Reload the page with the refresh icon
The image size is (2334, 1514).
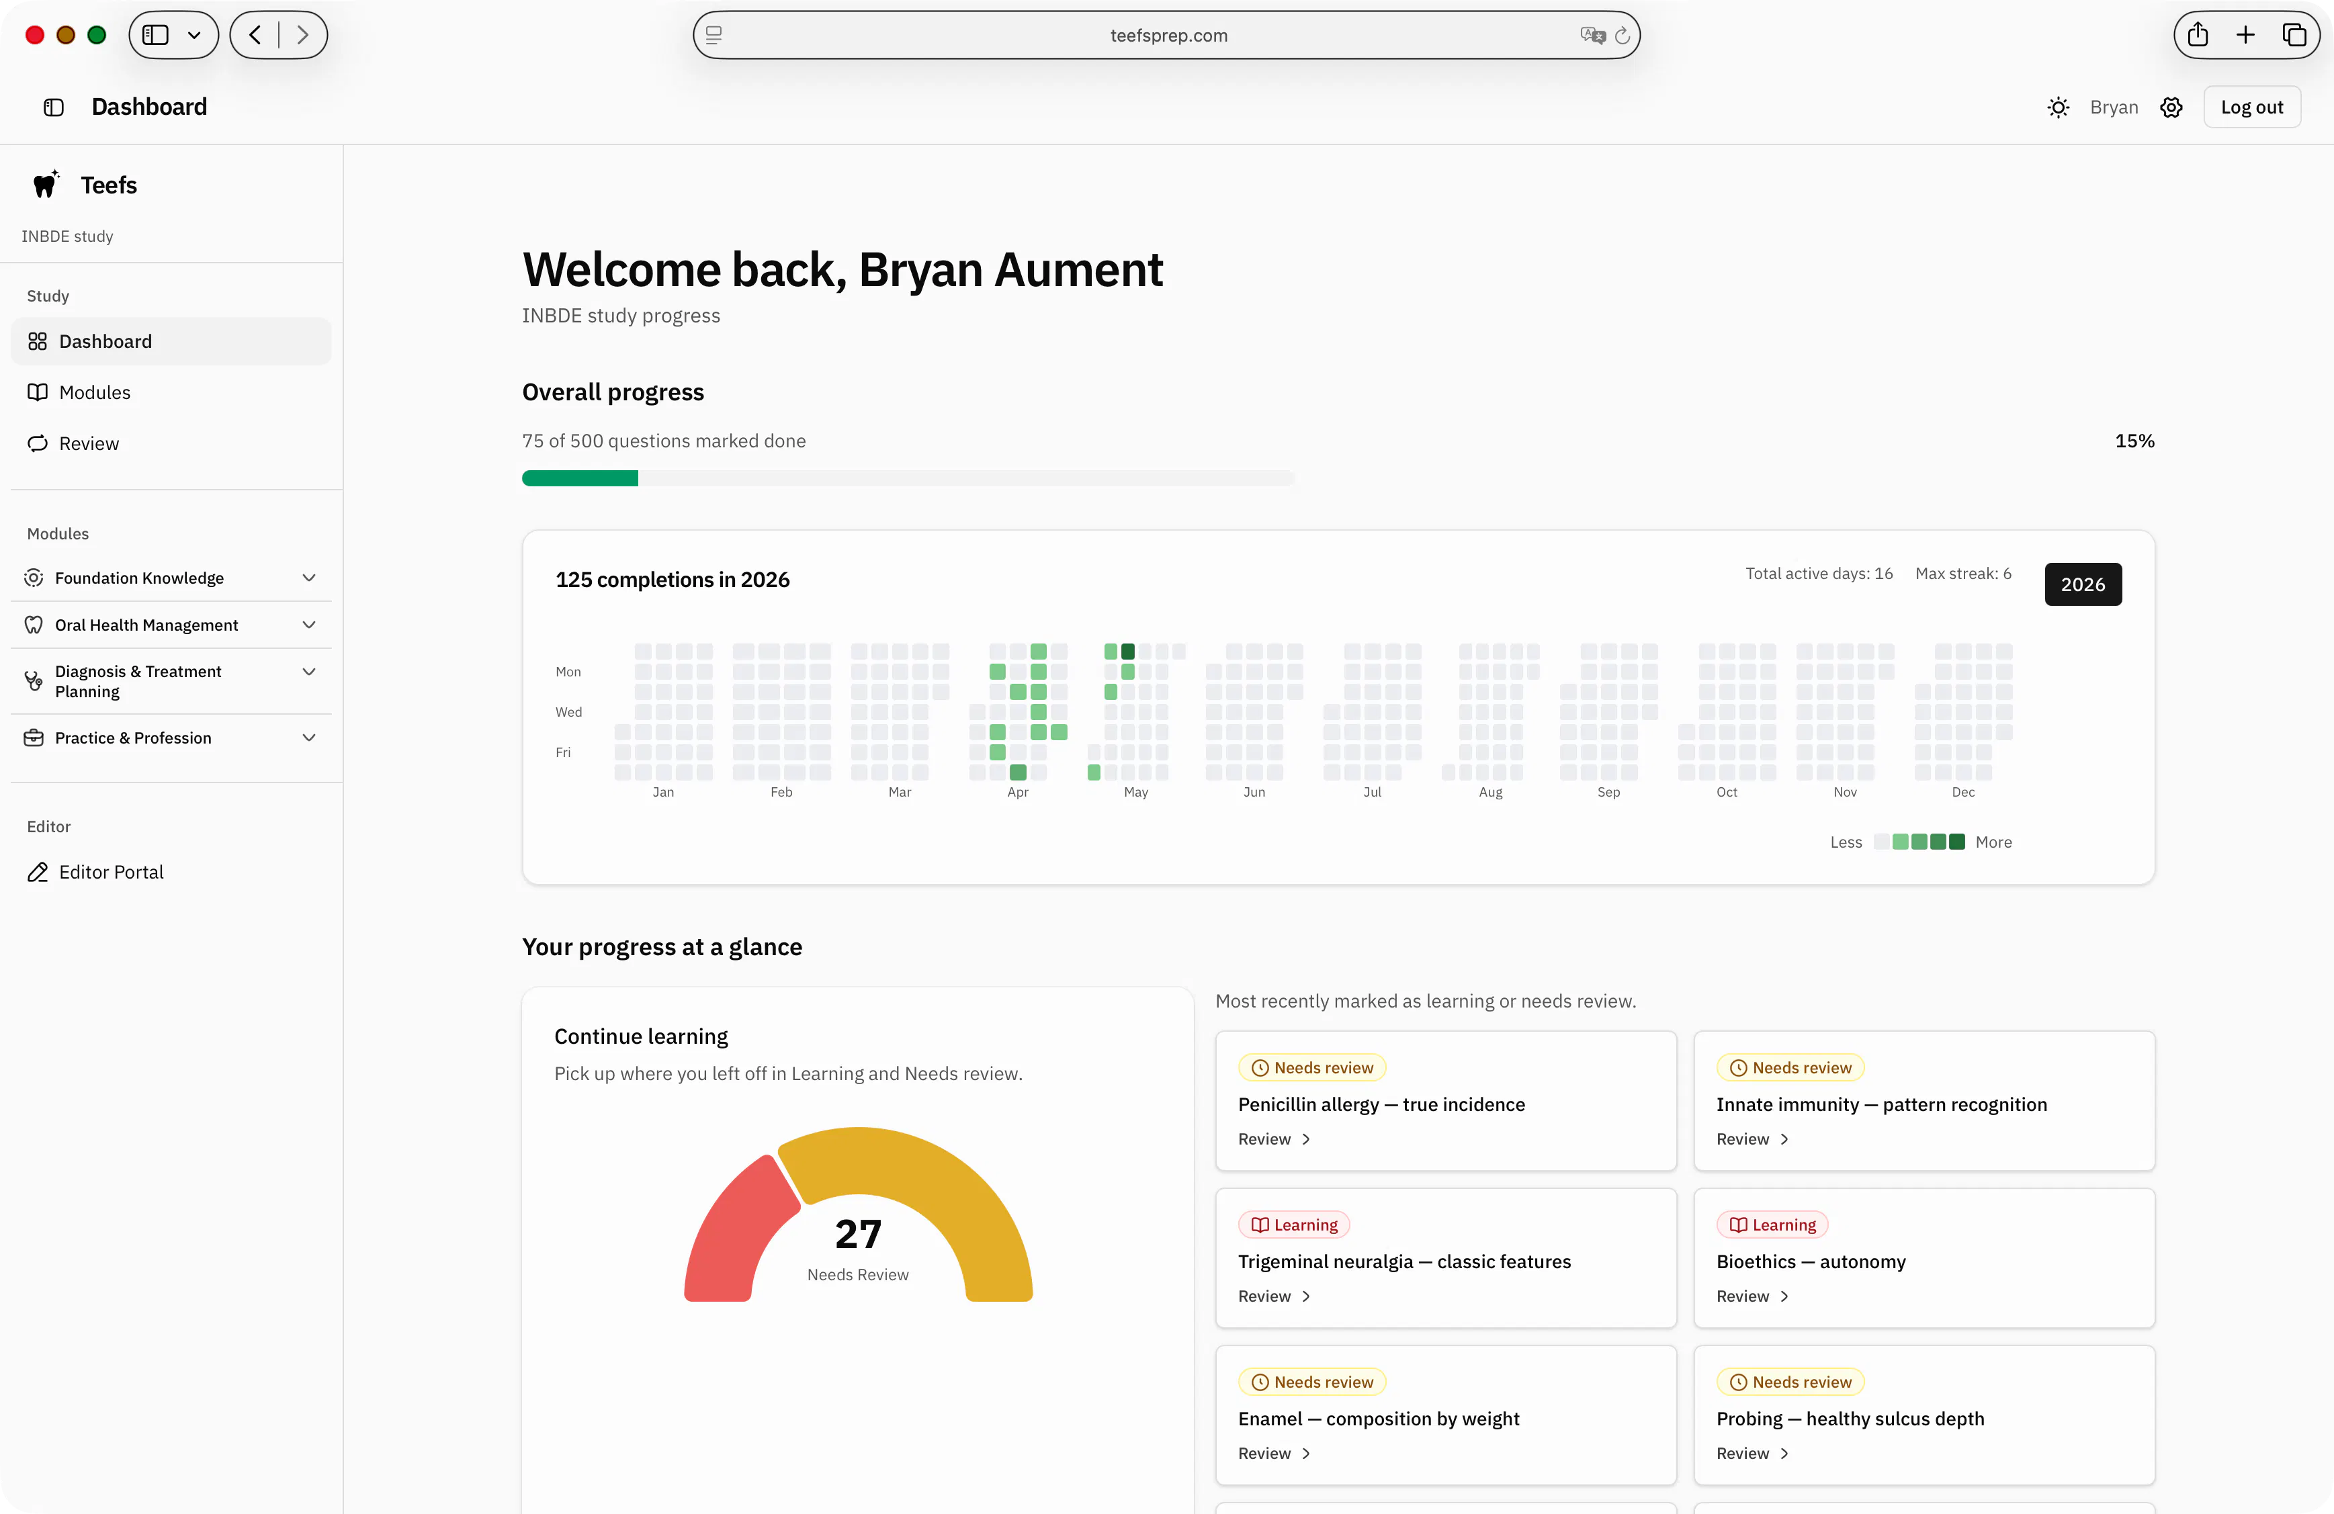1622,36
